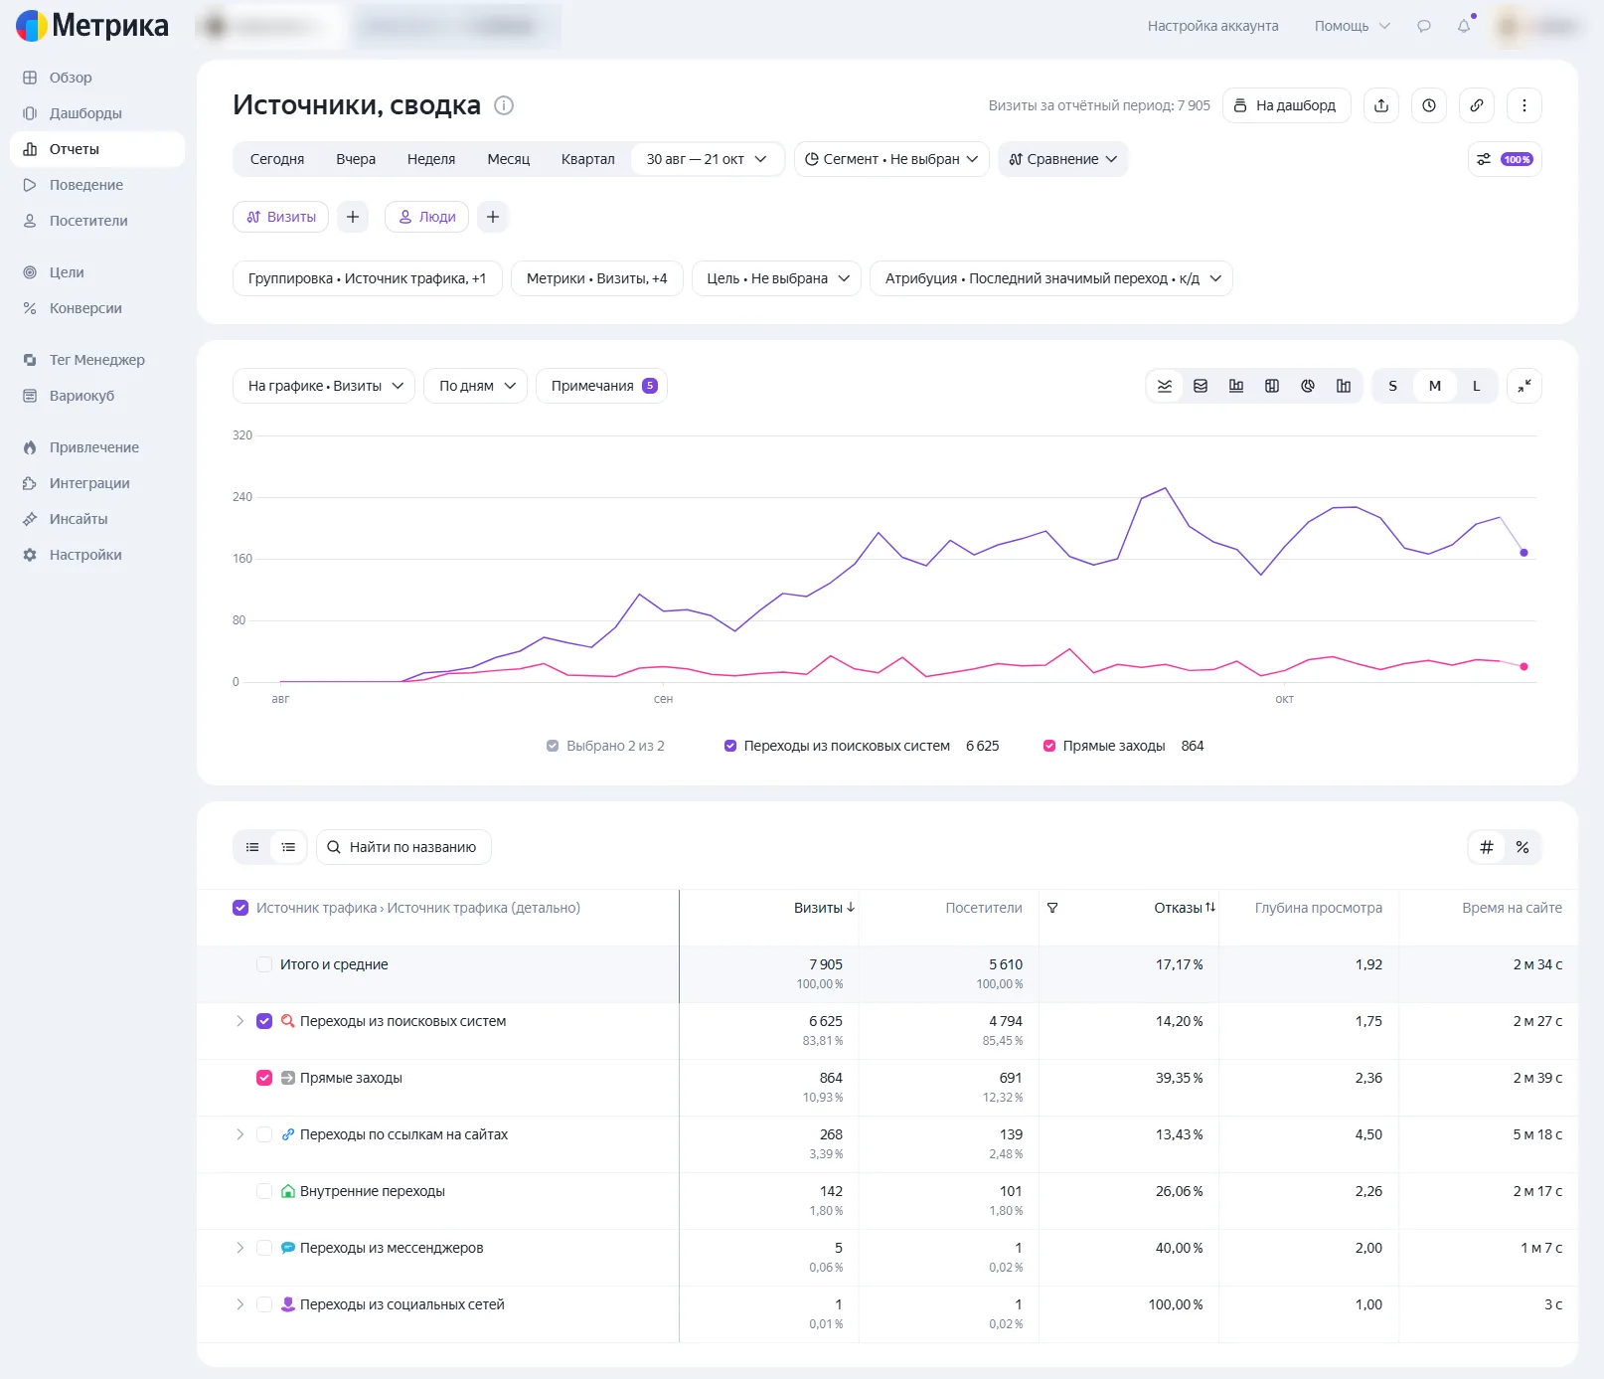Click the Найти по названию search field
Viewport: 1604px width, 1379px height.
pyautogui.click(x=403, y=847)
